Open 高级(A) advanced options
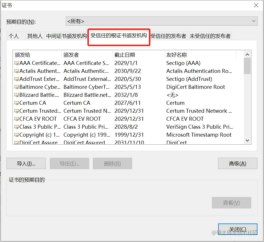The width and height of the screenshot is (264, 242). click(238, 163)
